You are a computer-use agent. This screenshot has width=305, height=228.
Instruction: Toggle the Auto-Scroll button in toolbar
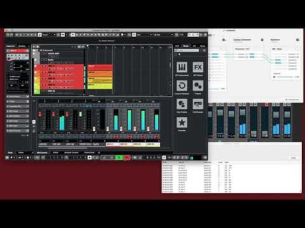63,34
